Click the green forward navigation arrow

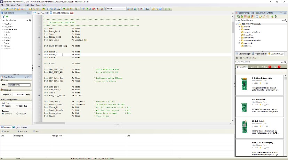(169, 9)
